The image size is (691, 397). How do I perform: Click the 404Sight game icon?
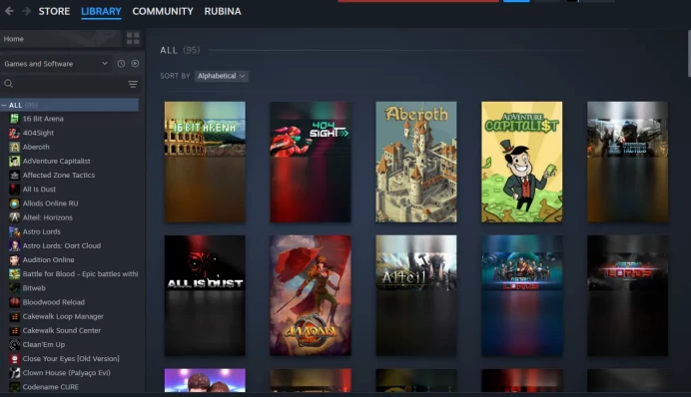(15, 133)
